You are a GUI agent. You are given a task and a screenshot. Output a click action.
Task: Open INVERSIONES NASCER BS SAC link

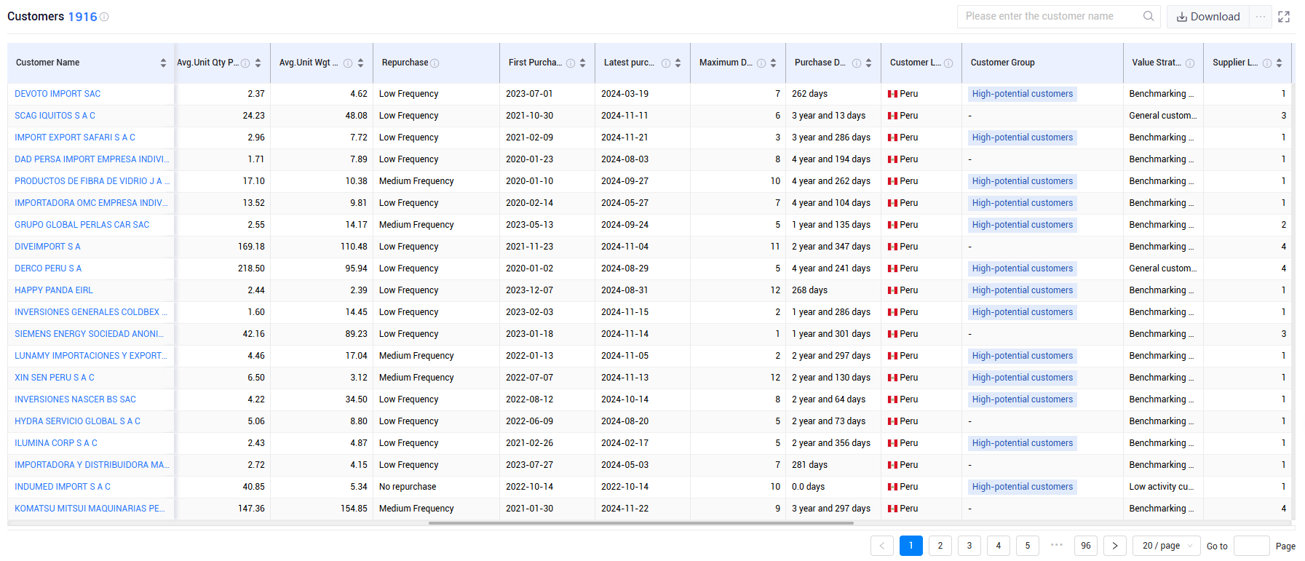75,399
